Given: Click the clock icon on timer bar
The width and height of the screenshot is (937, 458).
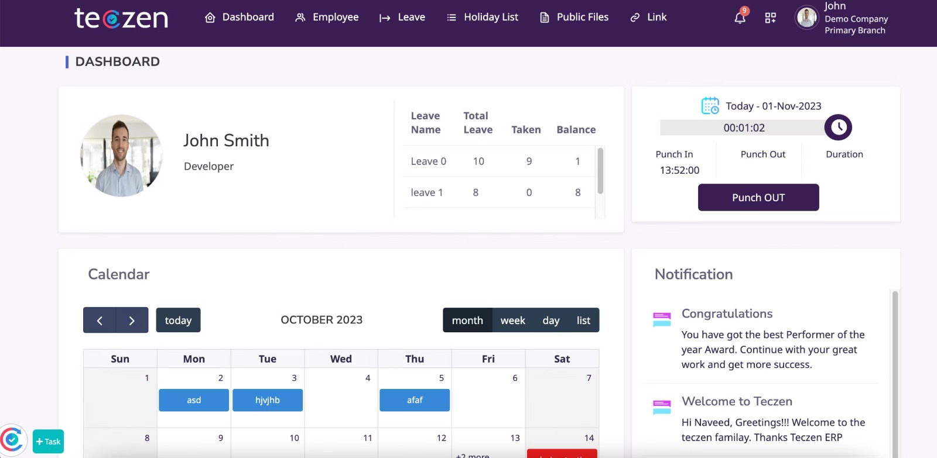Looking at the screenshot, I should (838, 128).
